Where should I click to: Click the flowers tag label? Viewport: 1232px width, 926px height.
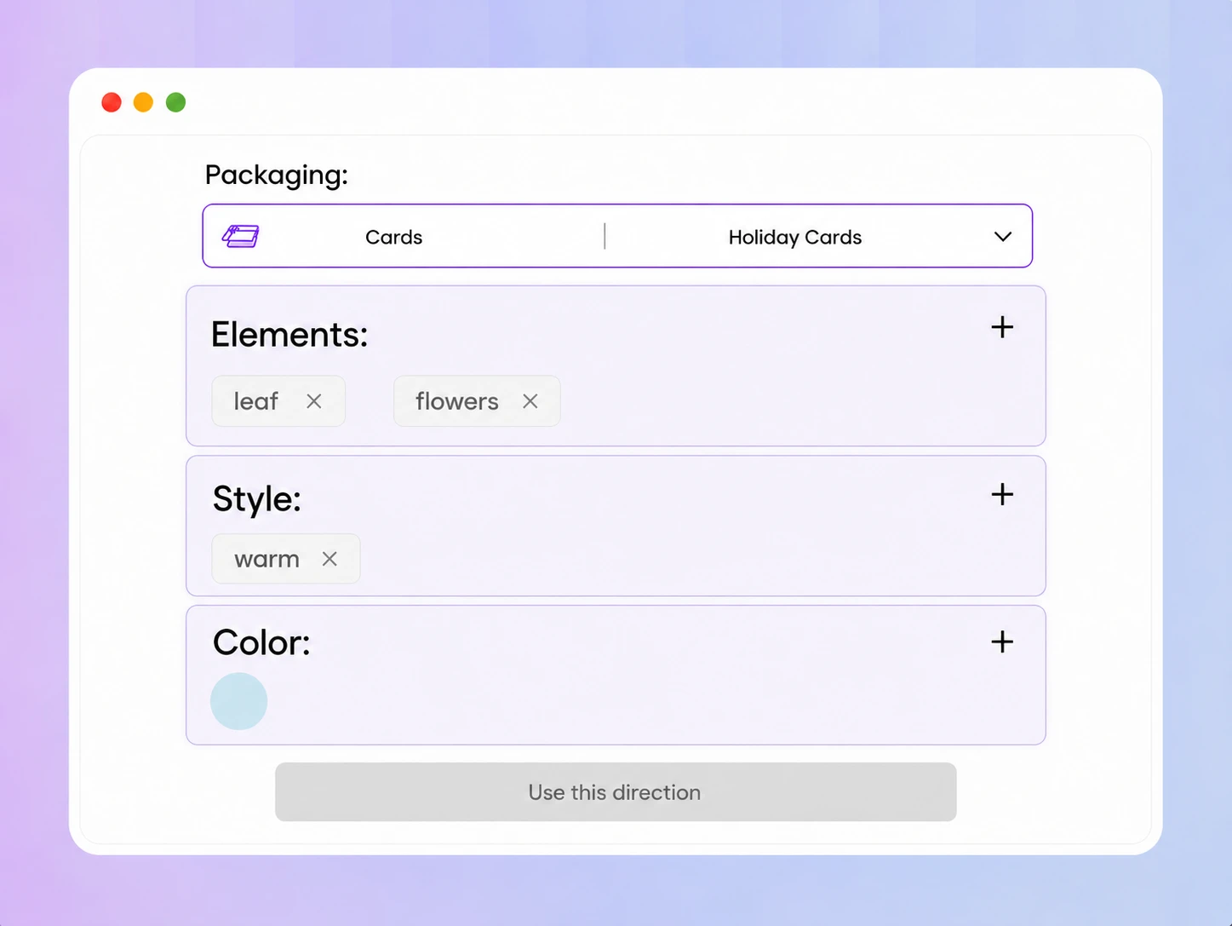coord(457,401)
